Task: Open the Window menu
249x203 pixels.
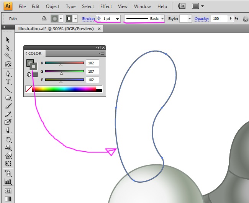Action: pyautogui.click(x=142, y=7)
